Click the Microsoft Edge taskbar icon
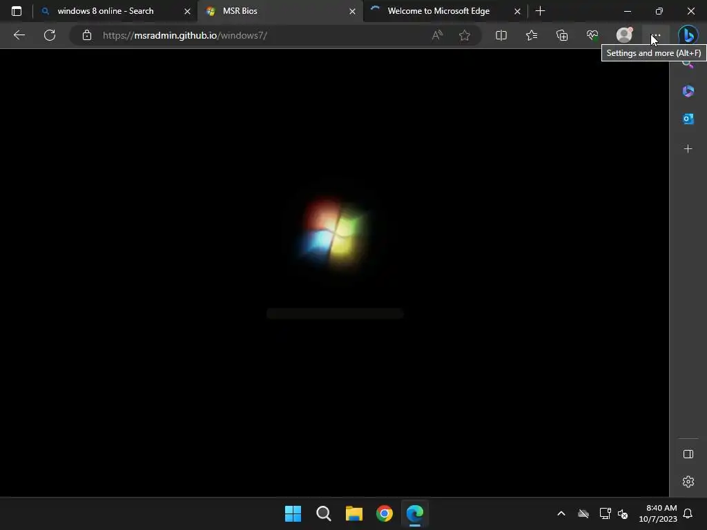Image resolution: width=707 pixels, height=530 pixels. (x=415, y=513)
